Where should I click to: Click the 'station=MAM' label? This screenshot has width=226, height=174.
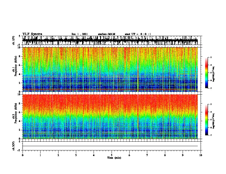(106, 34)
